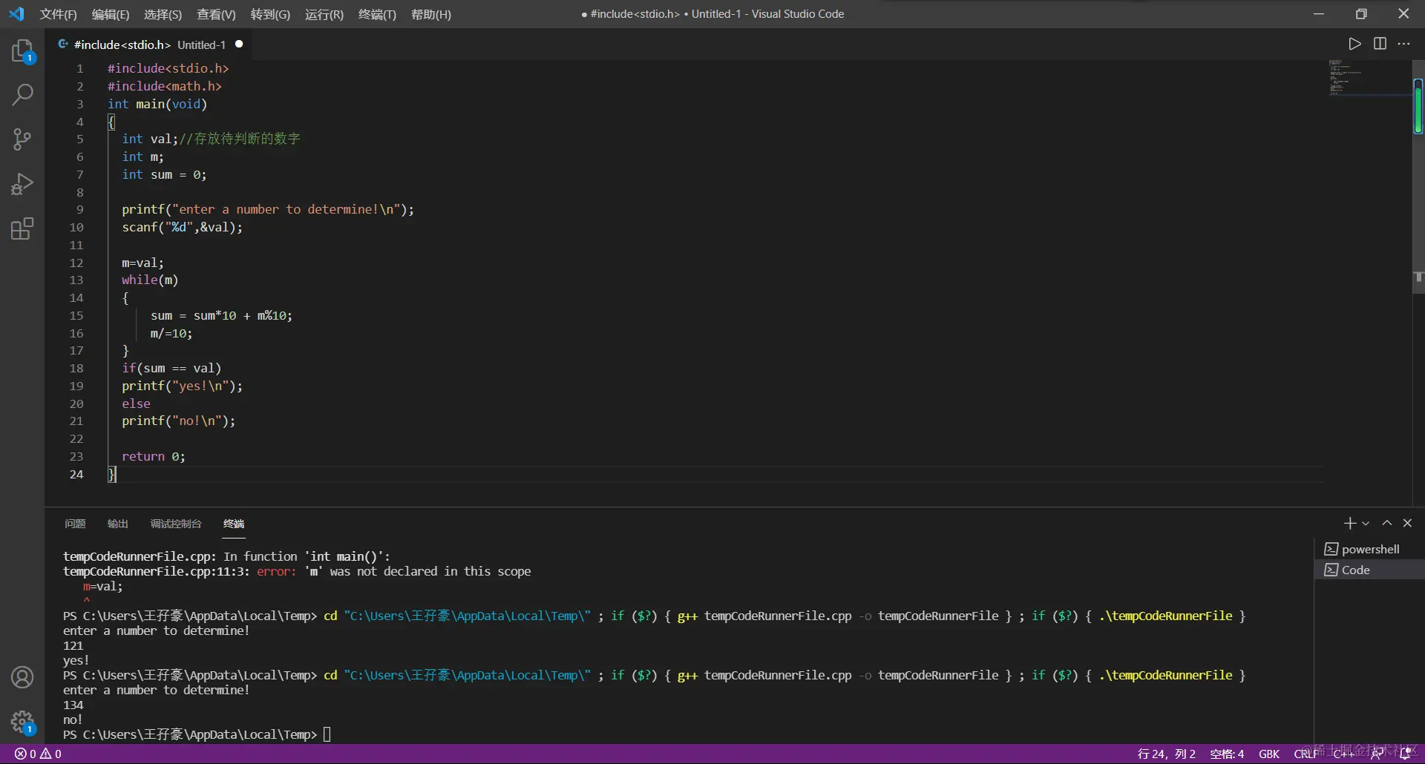
Task: Click the 'sum = sum*10 + m%10;' line
Action: click(x=222, y=315)
